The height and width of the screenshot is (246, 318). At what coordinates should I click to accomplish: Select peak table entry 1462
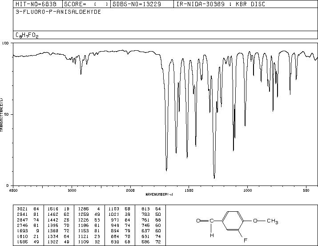coord(53,214)
